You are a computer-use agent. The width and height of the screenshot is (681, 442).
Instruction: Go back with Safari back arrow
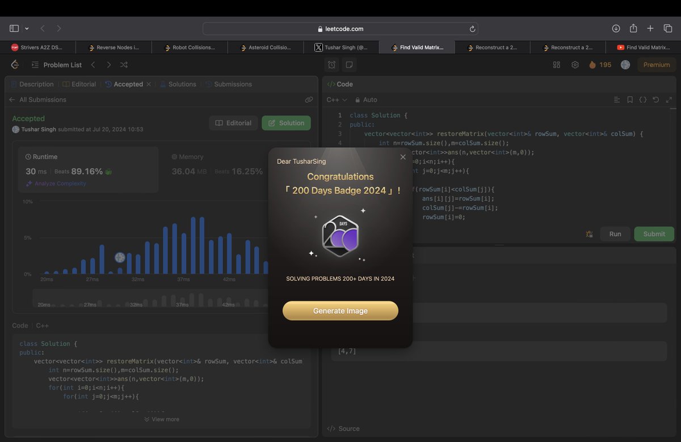coord(43,28)
